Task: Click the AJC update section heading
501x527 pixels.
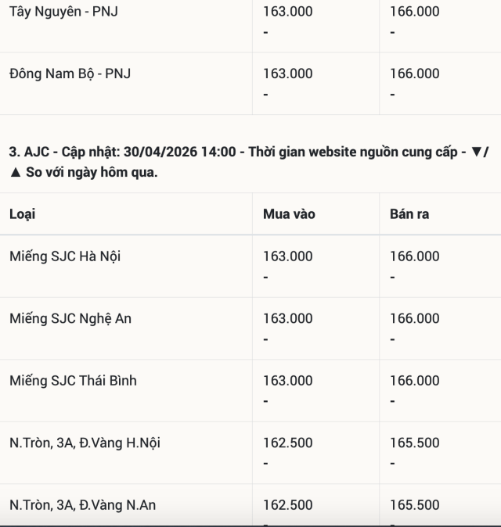Action: click(x=249, y=162)
